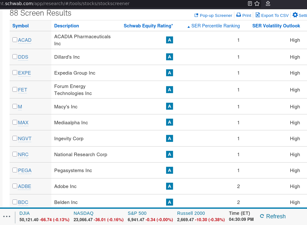The width and height of the screenshot is (307, 225).
Task: Check the ACAD row checkbox
Action: coord(15,40)
